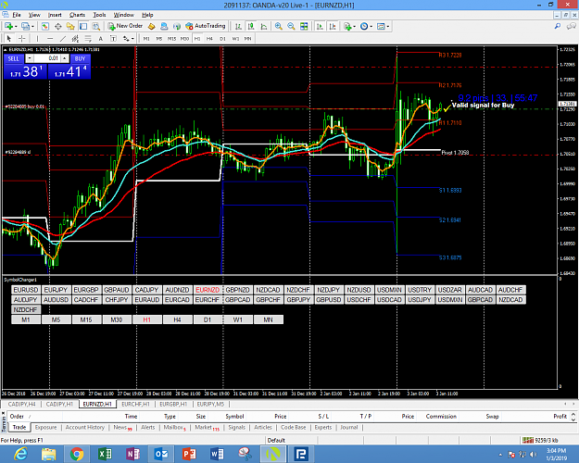
Task: Open Internet Explorer from the taskbar
Action: [20, 454]
